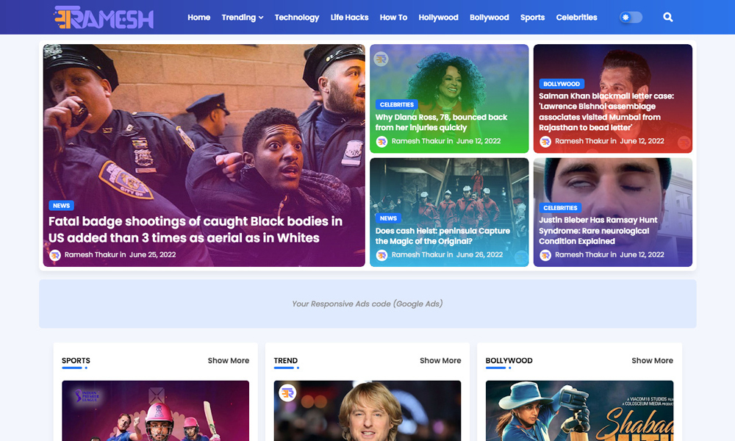Open the IPL Sports post thumbnail
Viewport: 735px width, 441px height.
pyautogui.click(x=155, y=411)
